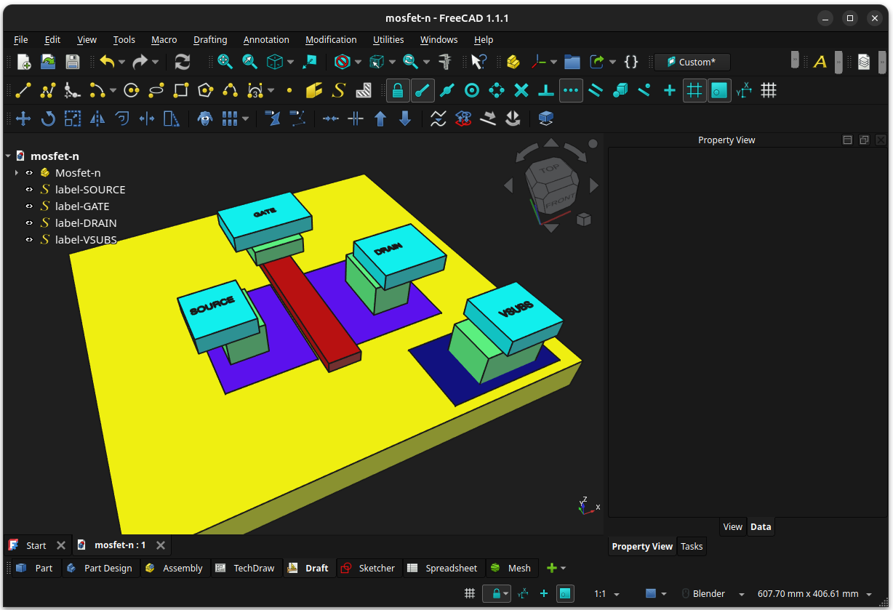This screenshot has height=610, width=893.
Task: Click the Downgrade down-arrow icon
Action: click(x=405, y=119)
